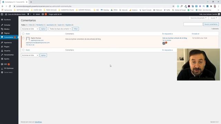221x124 pixels.
Task: Click the WordPress logo in admin bar
Action: tap(2, 14)
